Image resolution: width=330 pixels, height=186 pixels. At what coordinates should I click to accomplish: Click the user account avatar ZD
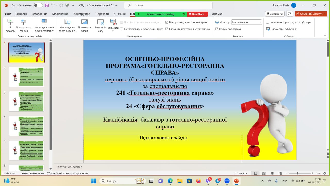click(294, 5)
